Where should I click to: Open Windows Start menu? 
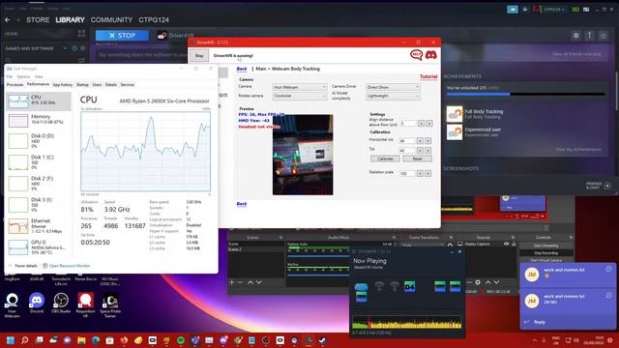(11, 340)
